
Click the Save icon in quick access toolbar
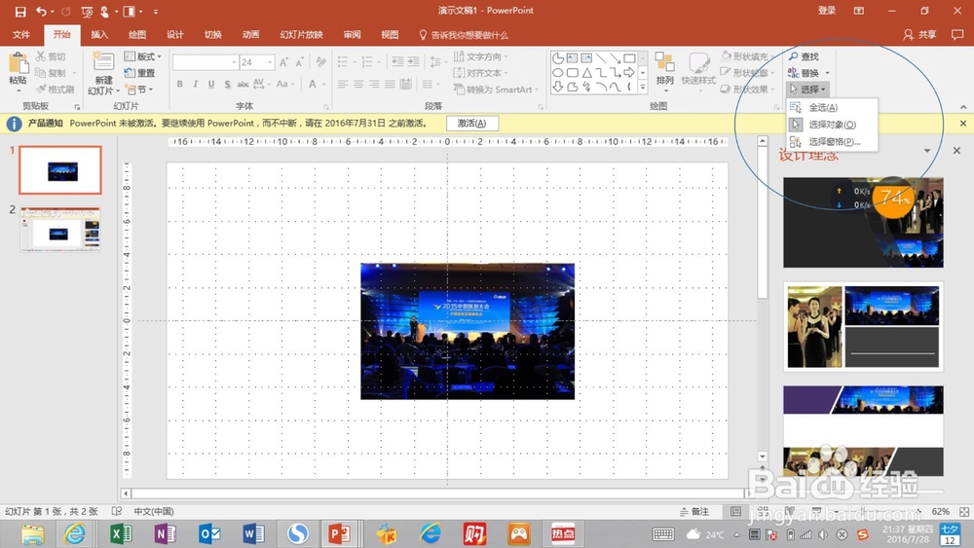coord(20,11)
